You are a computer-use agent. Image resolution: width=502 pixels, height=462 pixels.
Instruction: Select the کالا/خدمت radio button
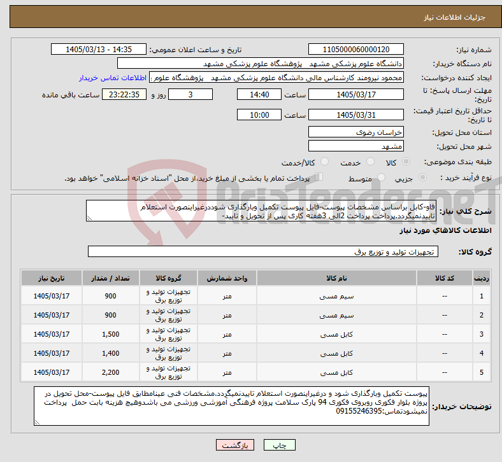(325, 162)
